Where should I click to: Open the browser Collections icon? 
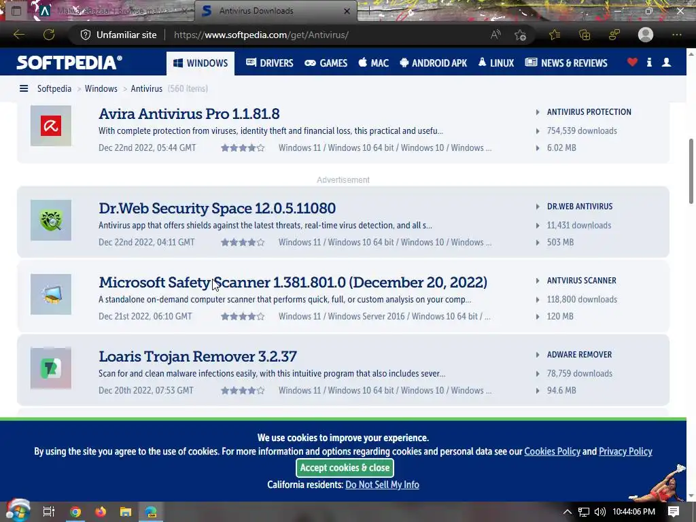point(585,35)
